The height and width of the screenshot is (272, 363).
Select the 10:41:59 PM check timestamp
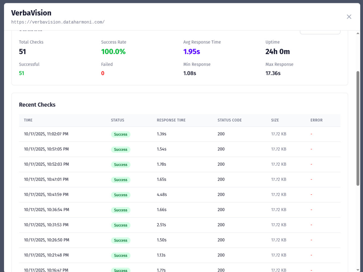46,194
